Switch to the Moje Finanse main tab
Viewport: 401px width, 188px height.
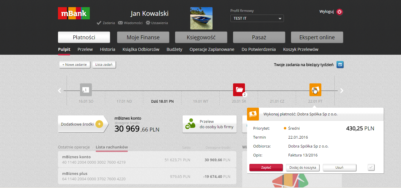tap(143, 37)
